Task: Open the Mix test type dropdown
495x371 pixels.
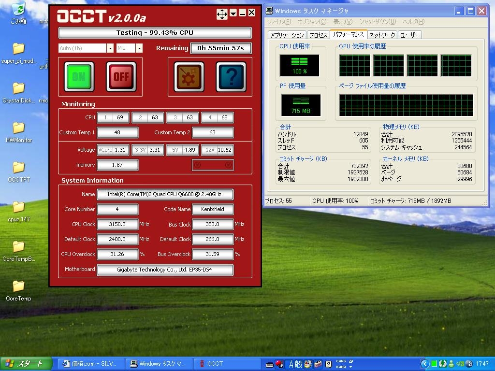Action: (139, 48)
